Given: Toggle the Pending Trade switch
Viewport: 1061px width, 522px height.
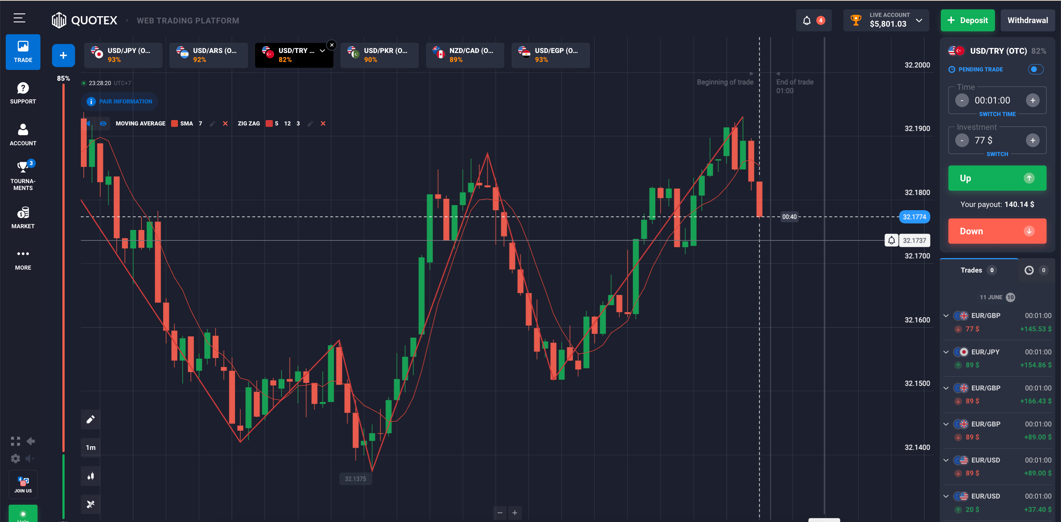Looking at the screenshot, I should pos(1035,69).
